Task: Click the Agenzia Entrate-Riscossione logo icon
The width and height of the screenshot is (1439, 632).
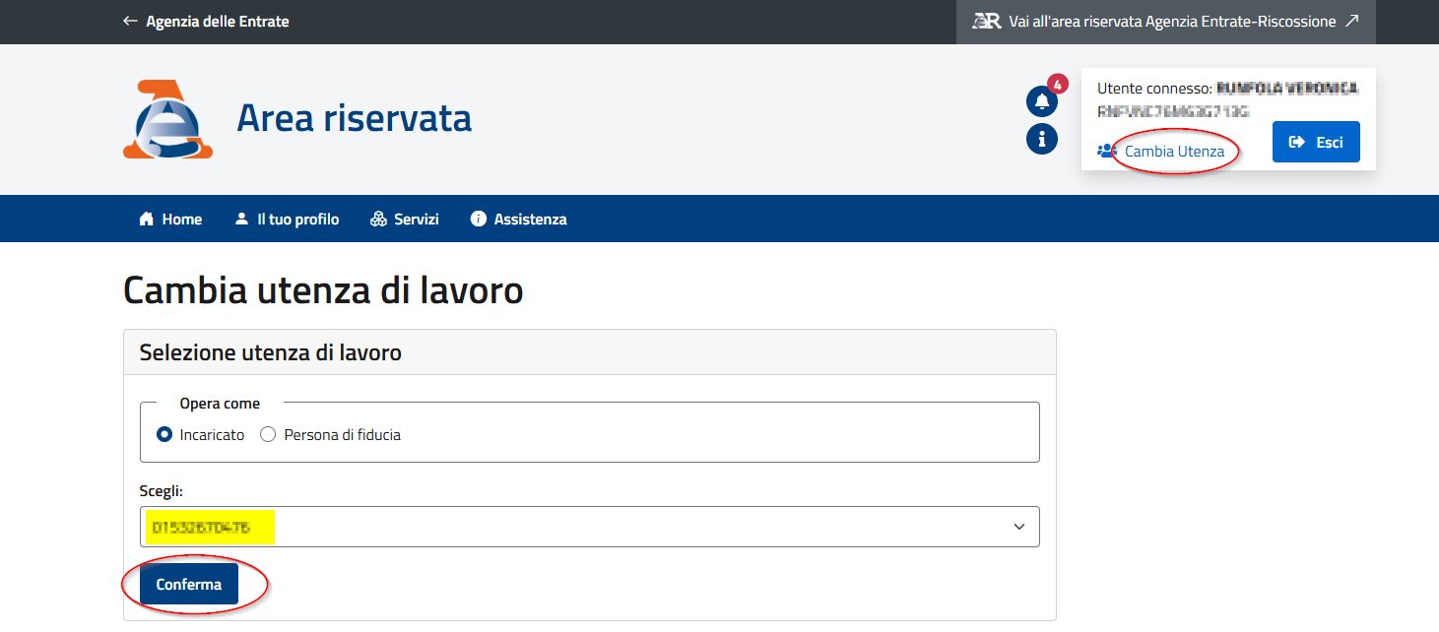Action: pyautogui.click(x=987, y=21)
